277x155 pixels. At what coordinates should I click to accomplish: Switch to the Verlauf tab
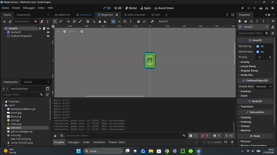[28, 82]
